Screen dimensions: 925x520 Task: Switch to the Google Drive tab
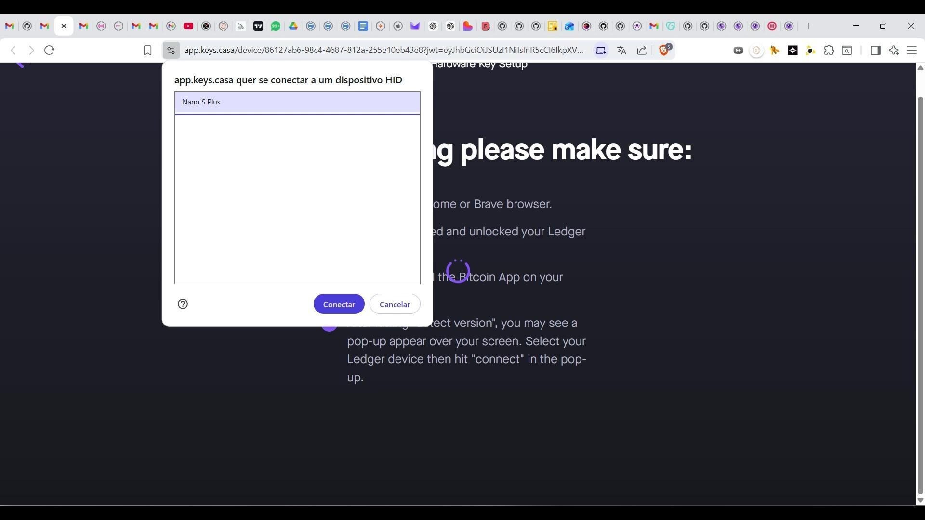pos(293,26)
